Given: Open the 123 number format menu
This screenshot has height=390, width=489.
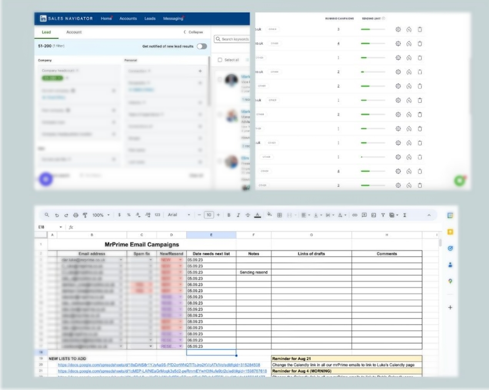Looking at the screenshot, I should [157, 215].
